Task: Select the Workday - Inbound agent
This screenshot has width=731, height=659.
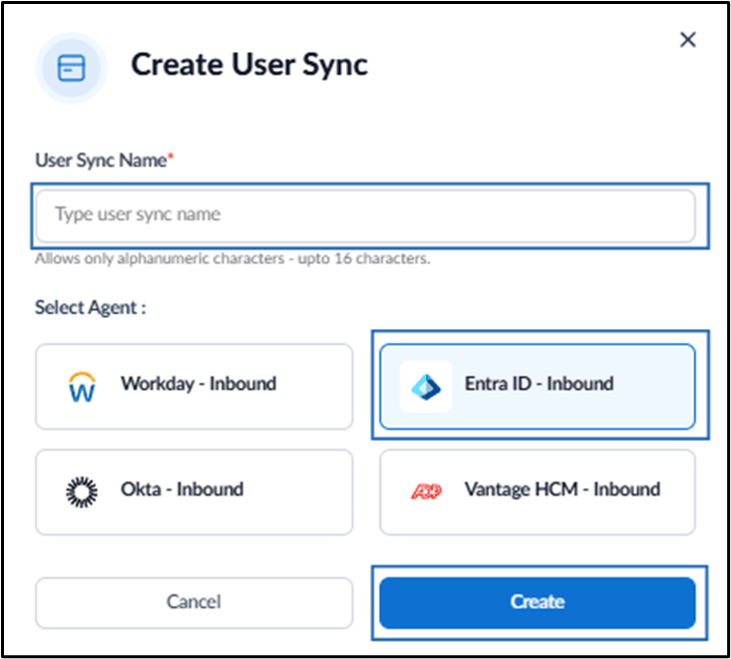Action: coord(193,387)
